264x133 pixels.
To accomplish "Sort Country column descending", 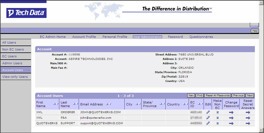I will 187,104.
